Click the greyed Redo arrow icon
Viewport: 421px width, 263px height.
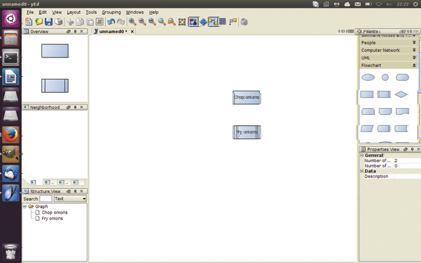(x=120, y=21)
